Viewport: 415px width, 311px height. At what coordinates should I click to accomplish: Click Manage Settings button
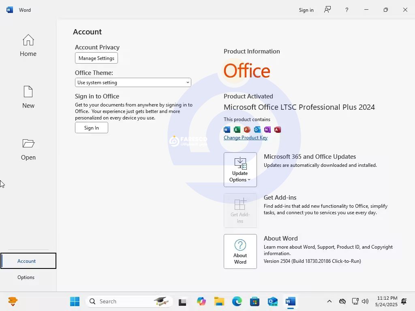96,58
